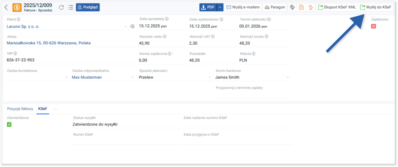Click the Eksport KSeF XML button
Screen dimensions: 398x167
[336, 7]
